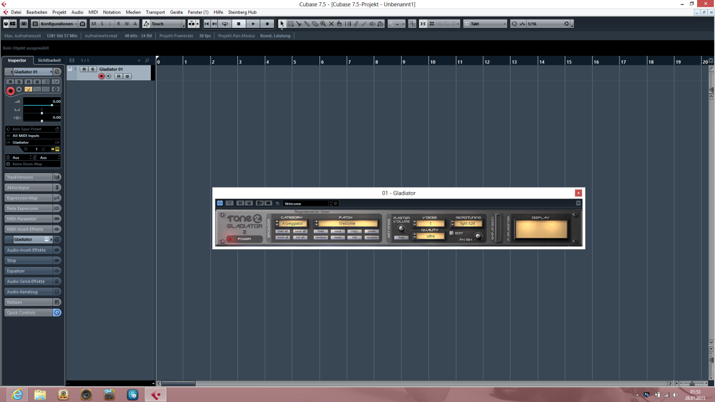Switch to the Sichtbarkeit tab
Viewport: 715px width, 402px height.
(49, 60)
